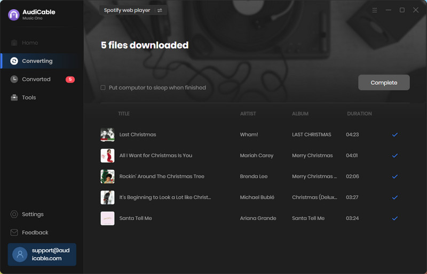Select the Converting sidebar item
427x274 pixels.
(x=42, y=61)
